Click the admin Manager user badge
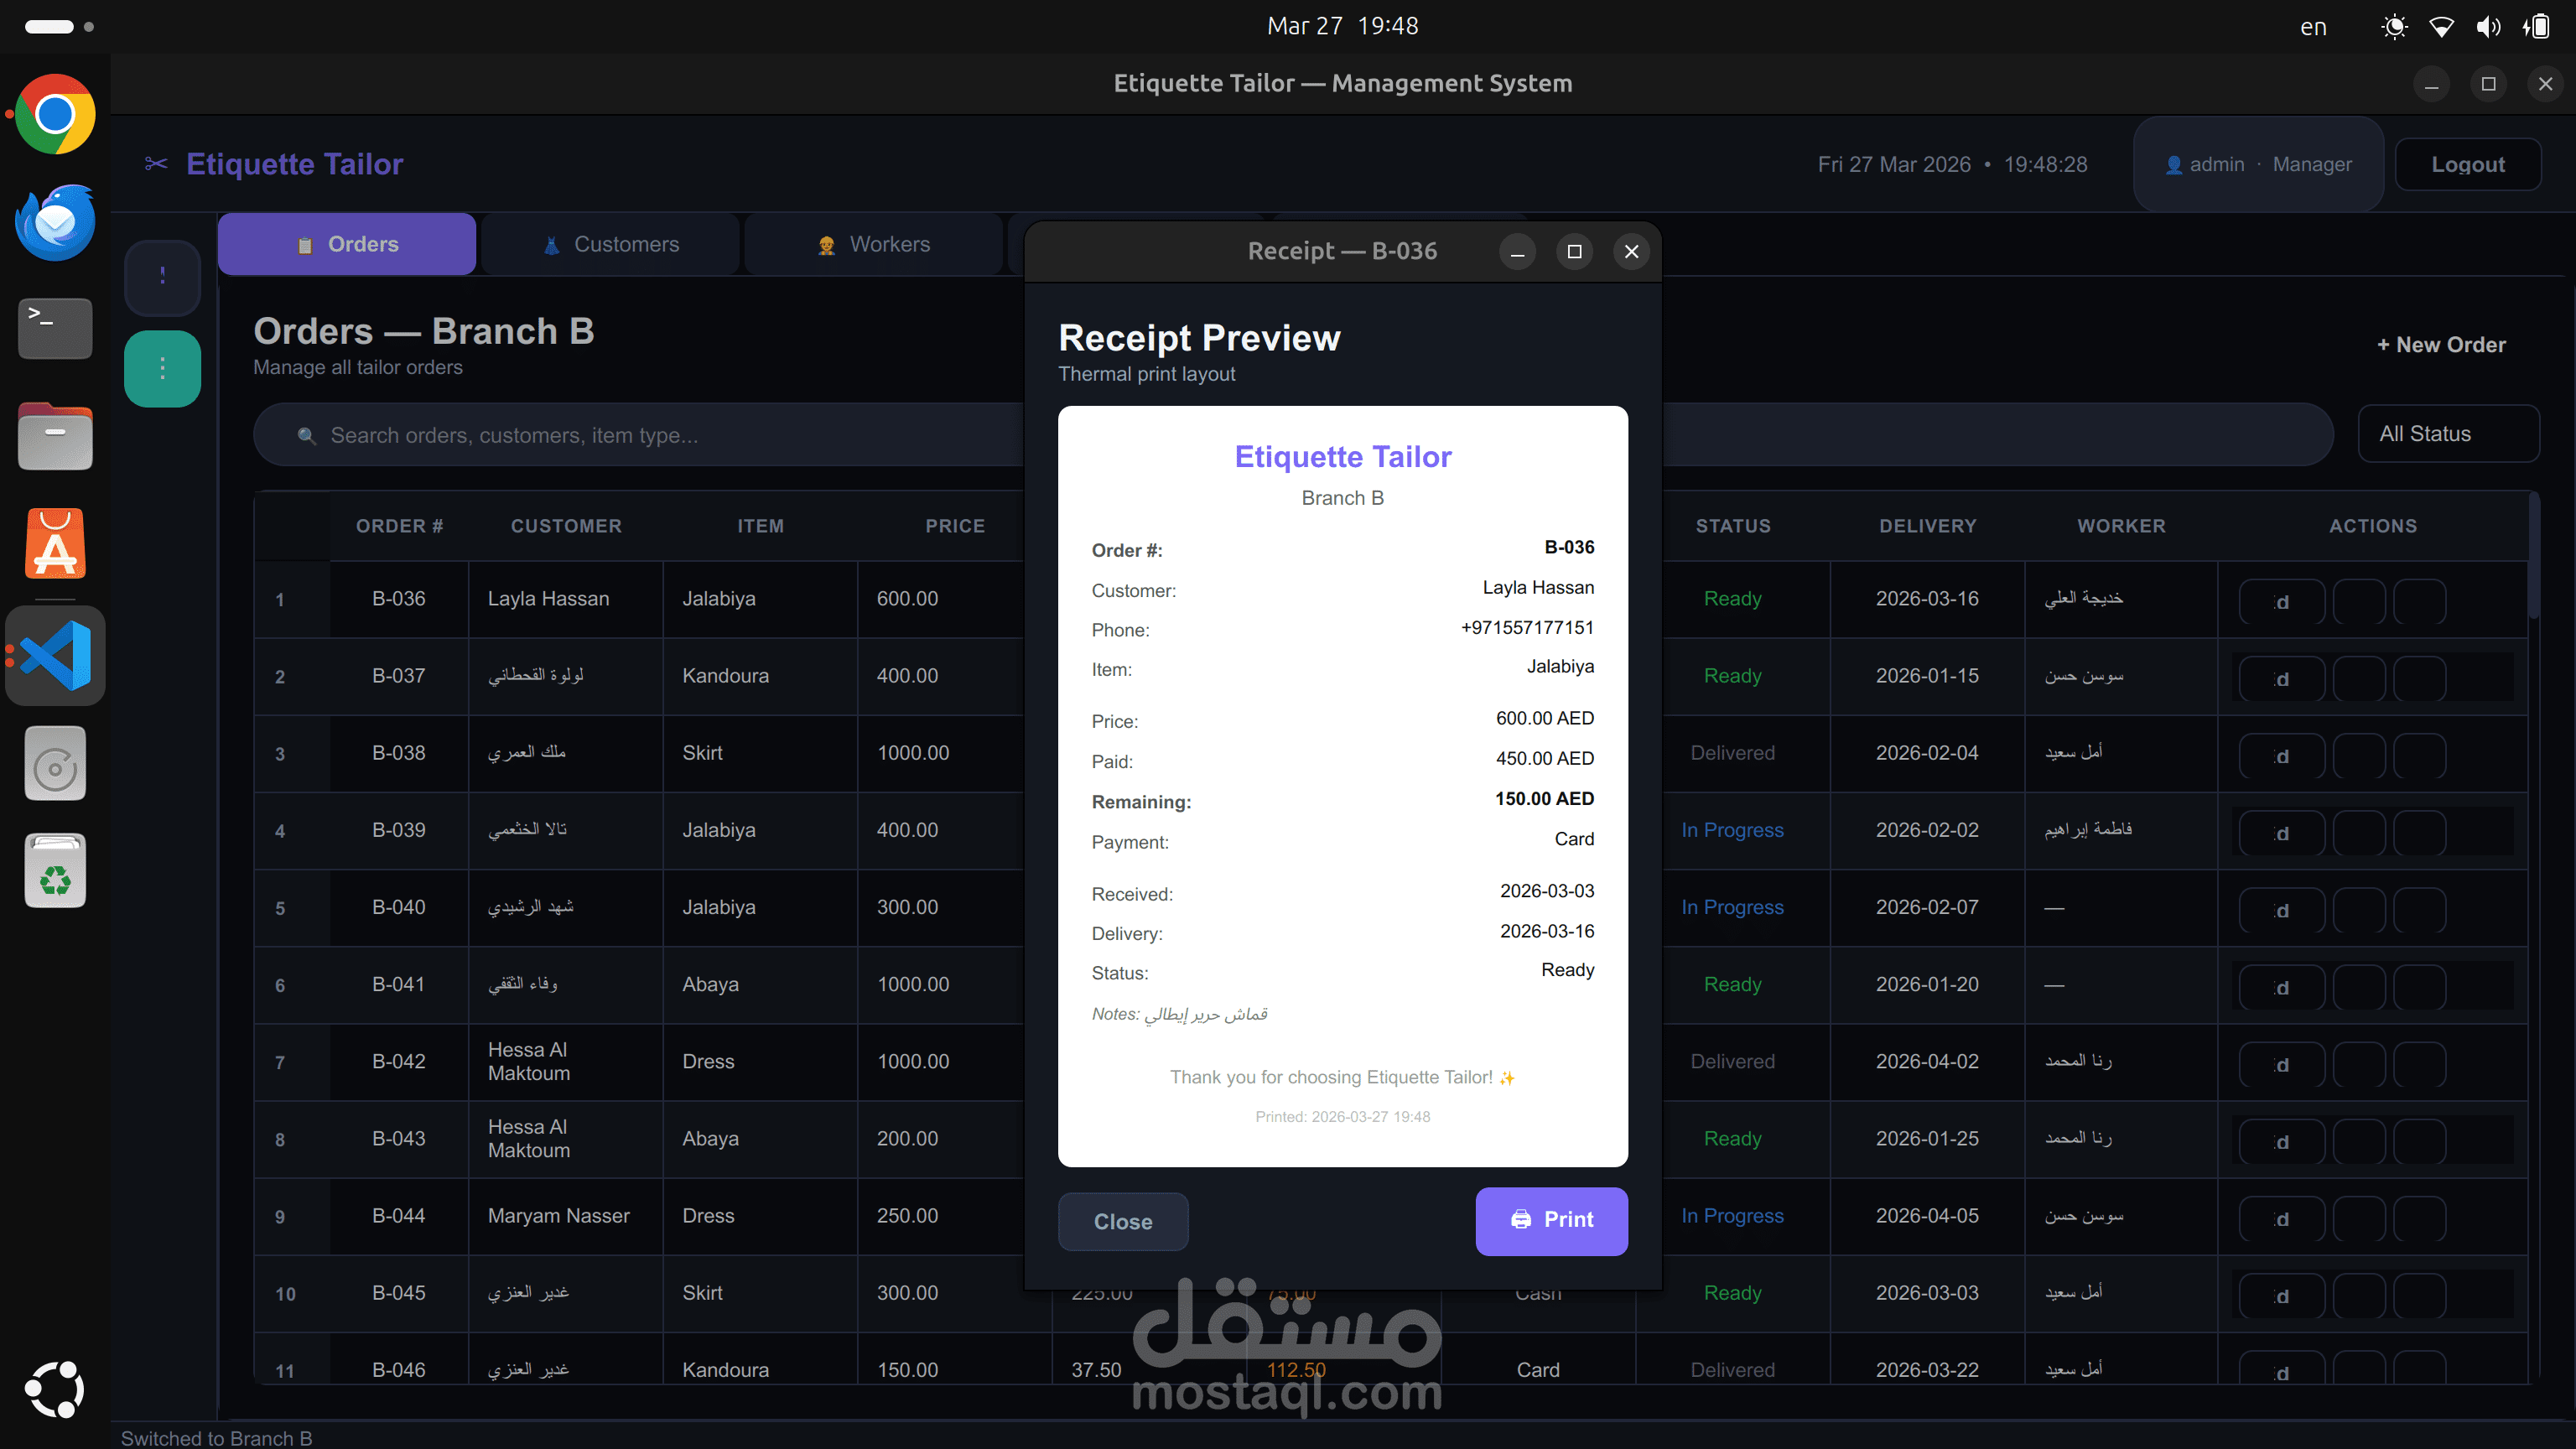Viewport: 2576px width, 1449px height. (2258, 164)
